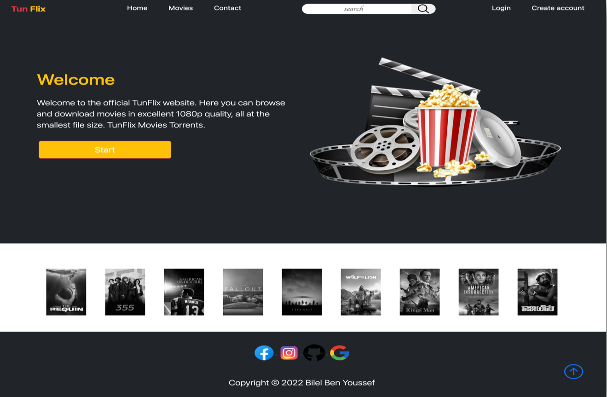This screenshot has height=397, width=607.
Task: Open The Fallout movie poster
Action: pyautogui.click(x=243, y=292)
